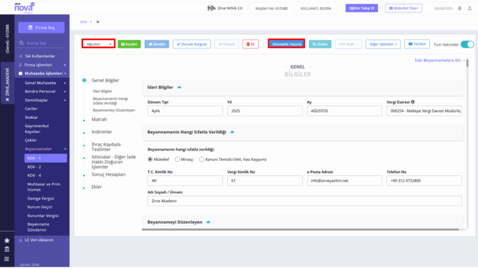The image size is (478, 269).
Task: Select the Mükellef radio button
Action: (x=150, y=159)
